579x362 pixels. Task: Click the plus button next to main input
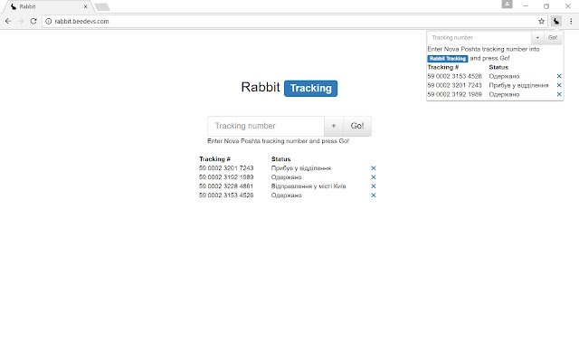click(x=334, y=126)
